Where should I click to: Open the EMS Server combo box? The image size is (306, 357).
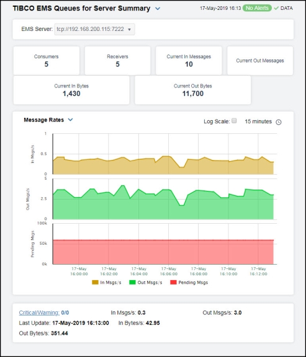point(94,29)
